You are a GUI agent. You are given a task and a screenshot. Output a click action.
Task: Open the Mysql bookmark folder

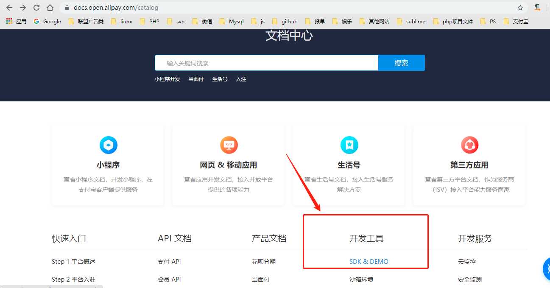(x=232, y=21)
